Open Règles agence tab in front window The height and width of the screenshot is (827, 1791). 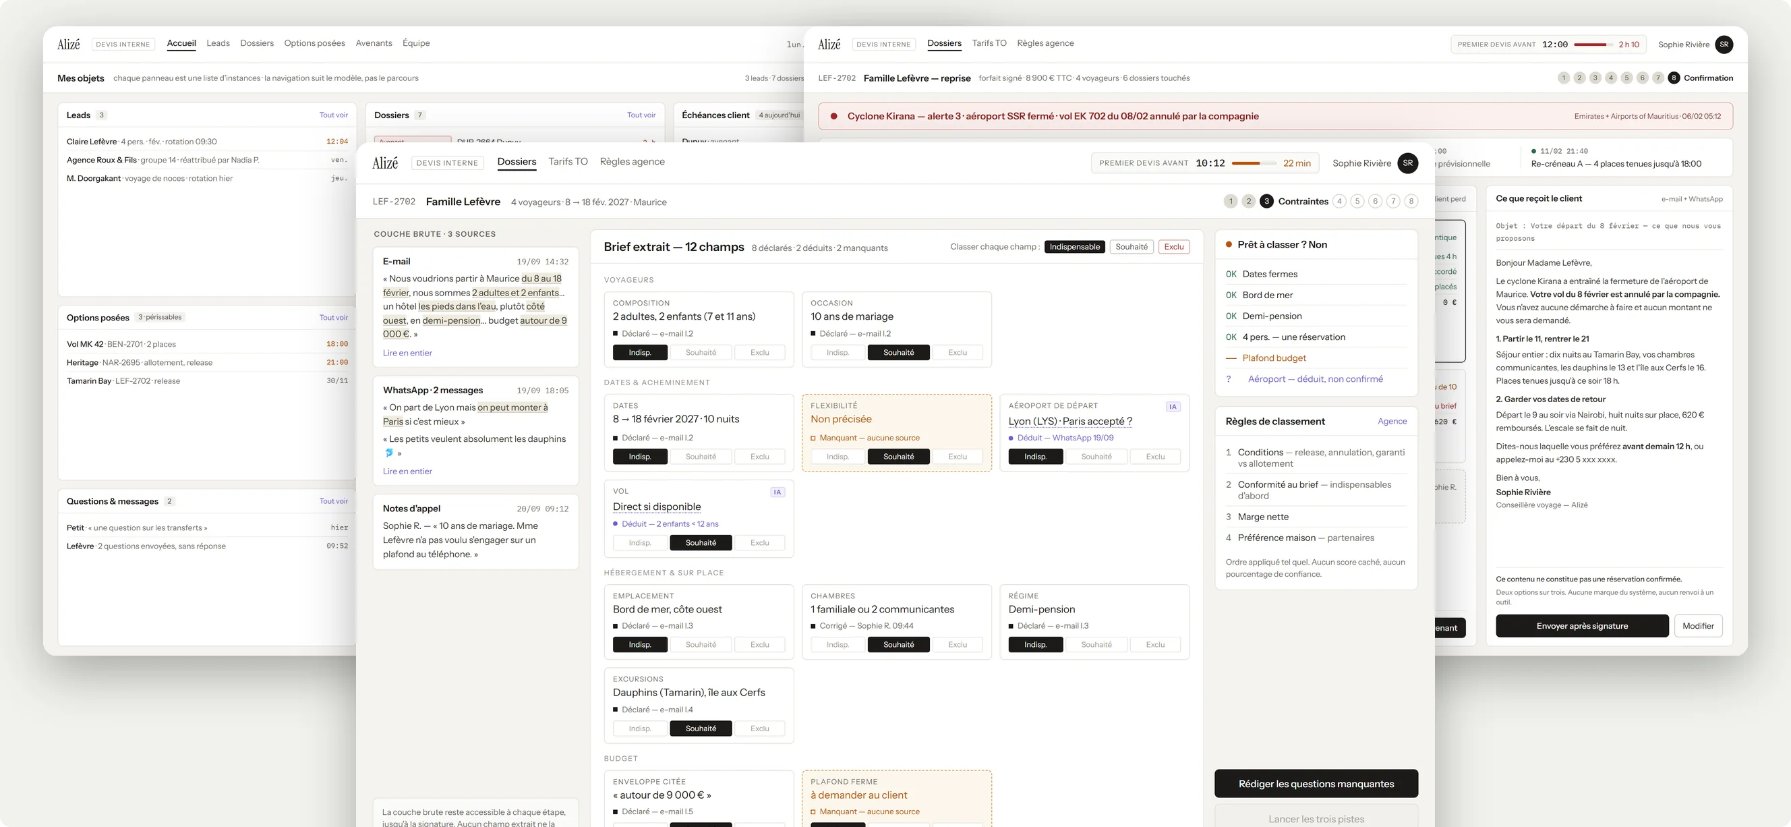[x=632, y=161]
